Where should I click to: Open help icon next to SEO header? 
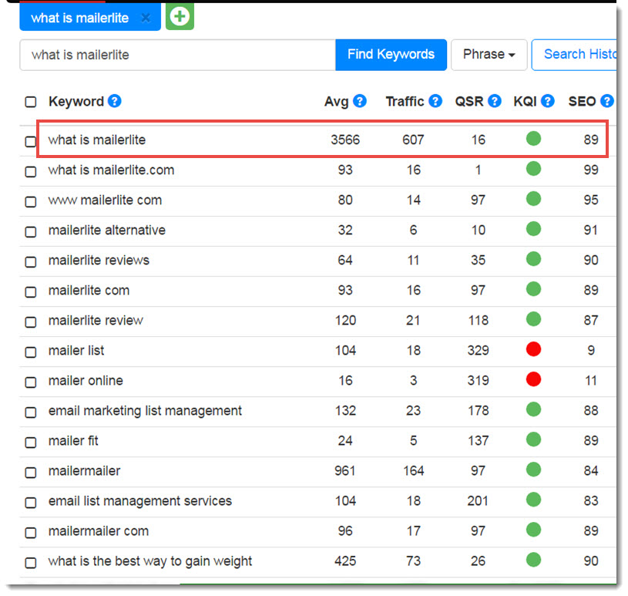coord(607,101)
